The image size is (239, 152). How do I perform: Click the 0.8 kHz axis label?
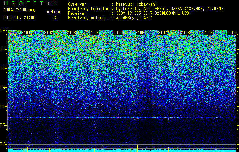[x=3, y=106]
